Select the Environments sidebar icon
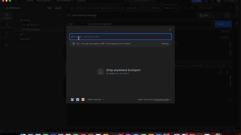The image size is (241, 135). (x=7, y=25)
